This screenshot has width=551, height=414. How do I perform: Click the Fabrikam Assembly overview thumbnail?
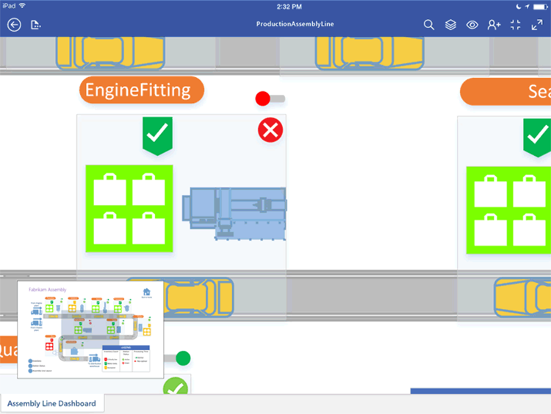coord(90,329)
